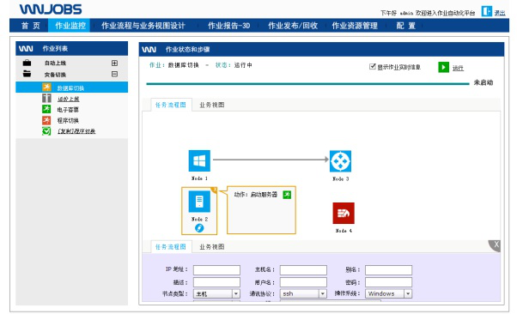Viewport: 517px width, 314px height.
Task: Click the 别名 input field
Action: click(x=388, y=270)
